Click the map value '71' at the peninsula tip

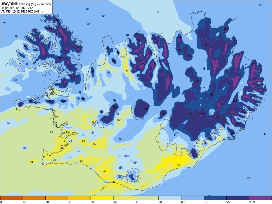click(43, 163)
